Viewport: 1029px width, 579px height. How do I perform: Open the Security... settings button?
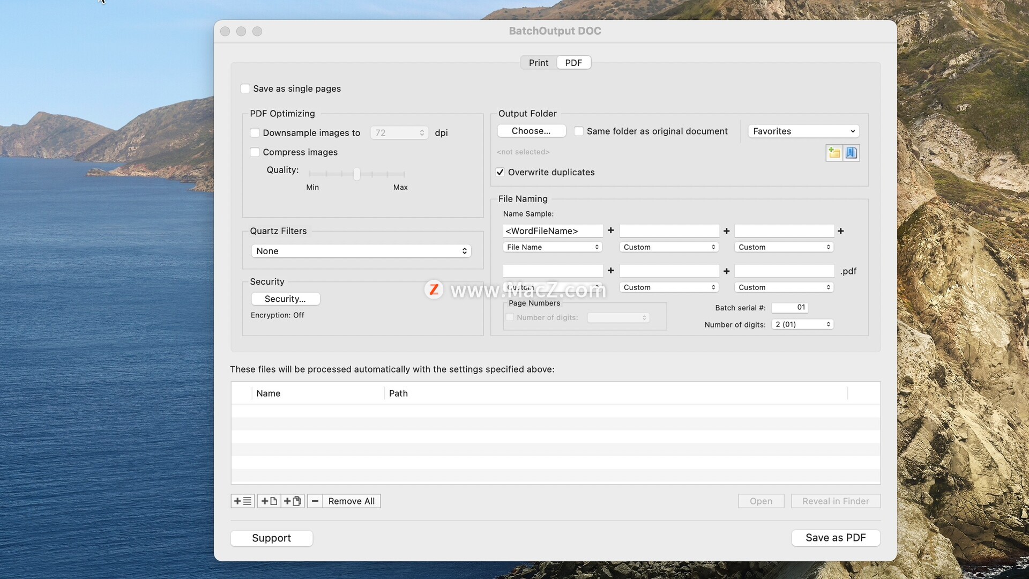(285, 299)
